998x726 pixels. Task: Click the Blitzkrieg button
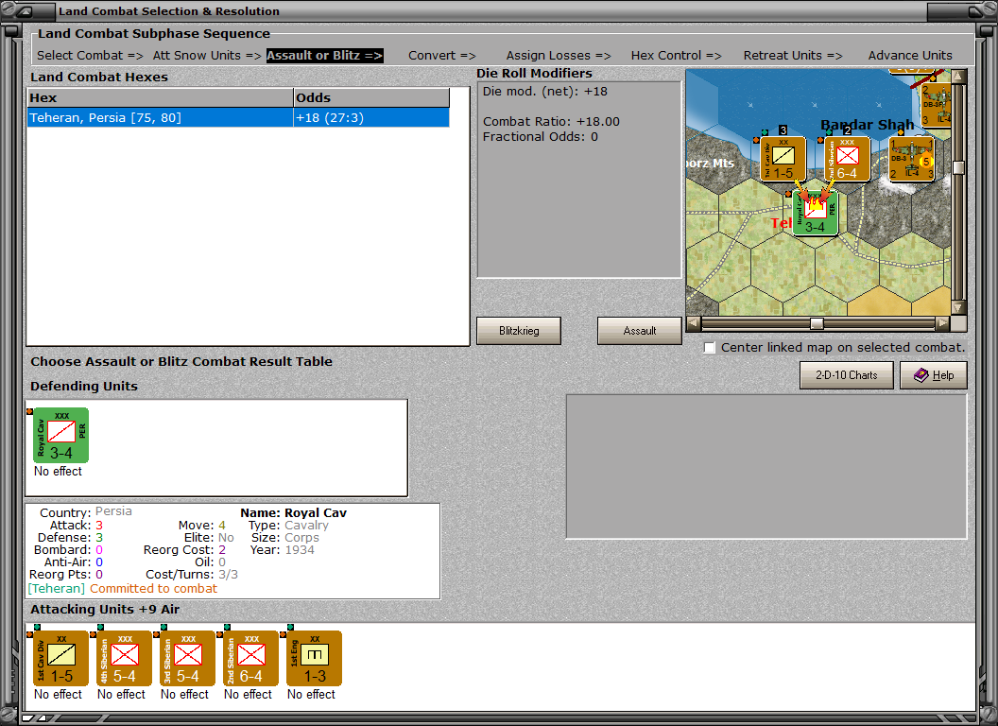519,331
